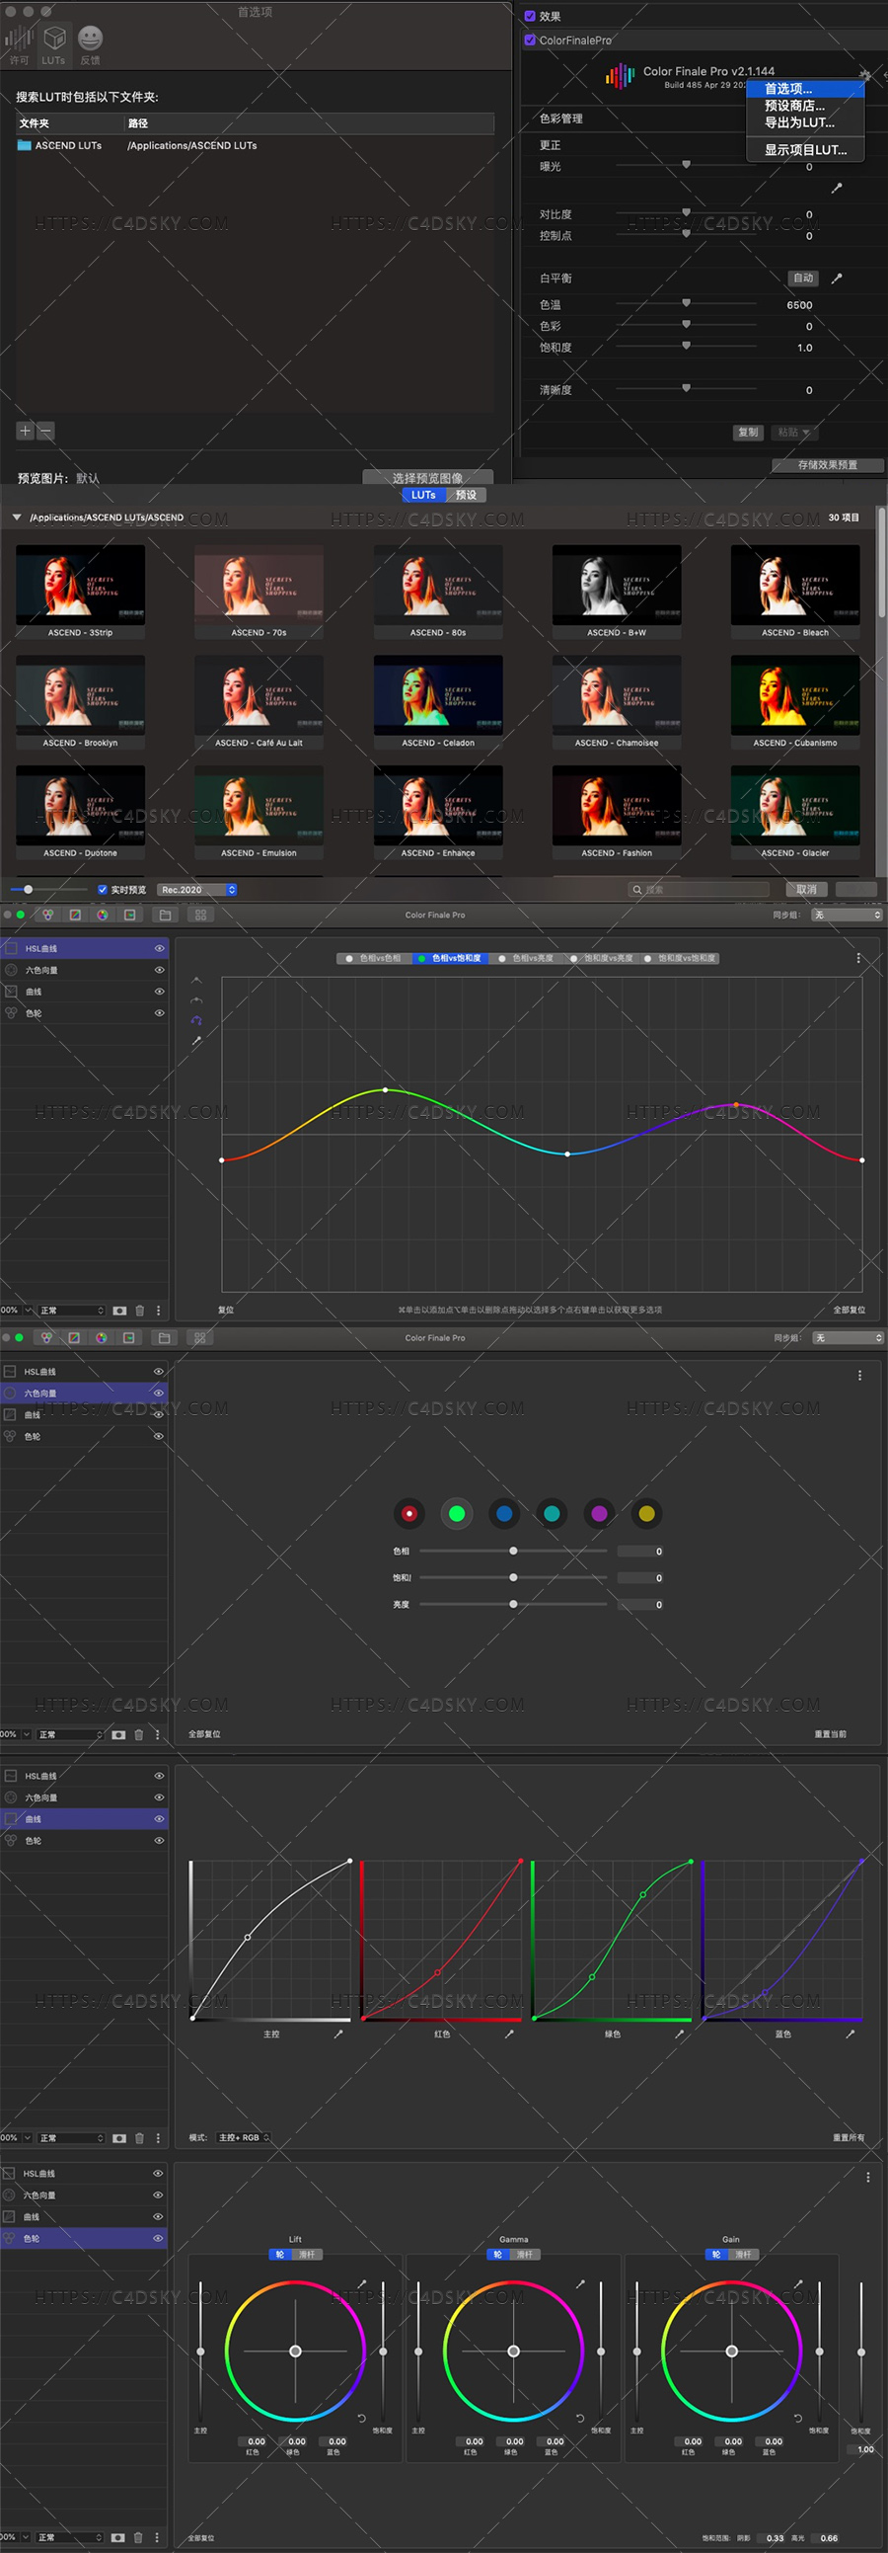Click the eyedropper beside the 绿色 green curve
Screen dimensions: 888x2553
coord(680,2034)
